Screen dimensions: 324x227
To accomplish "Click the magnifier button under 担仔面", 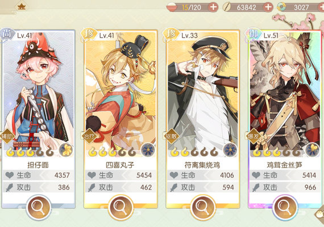I will 39,207.
